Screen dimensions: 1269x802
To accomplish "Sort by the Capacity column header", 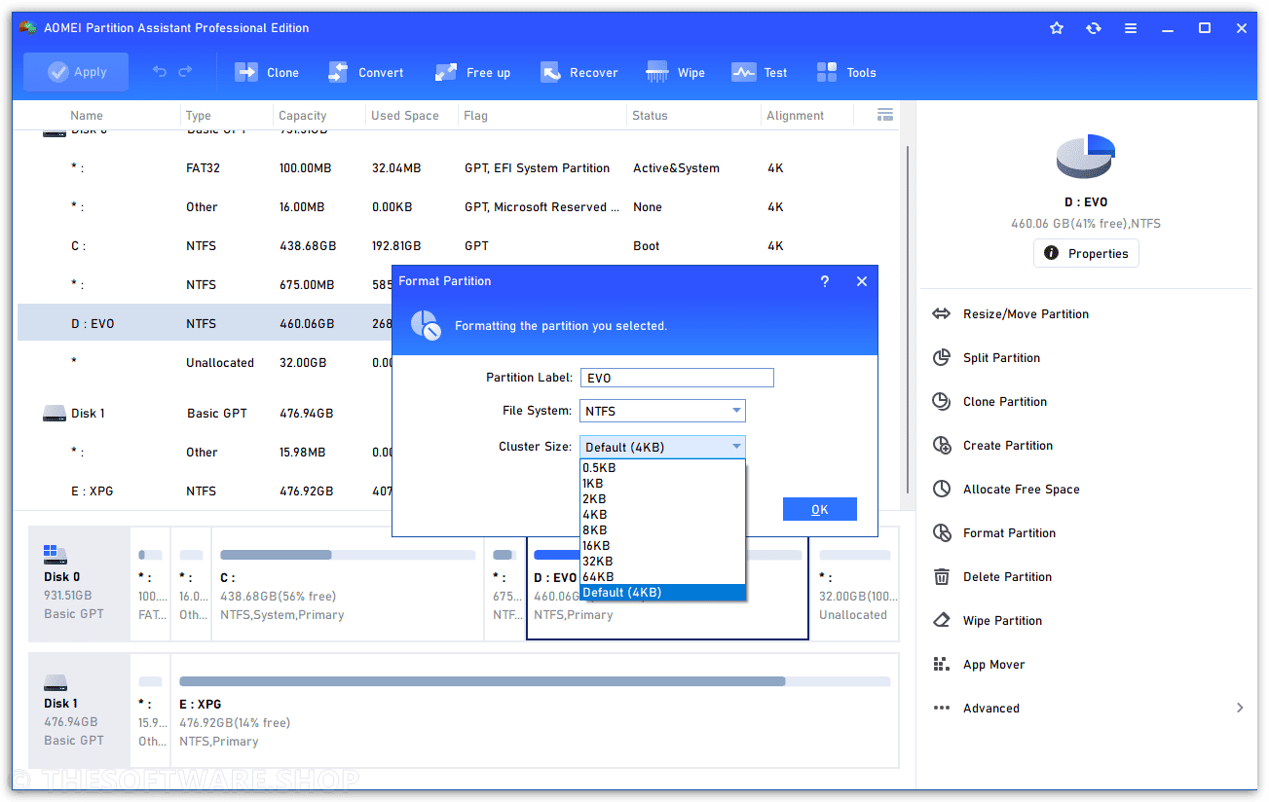I will 303,115.
